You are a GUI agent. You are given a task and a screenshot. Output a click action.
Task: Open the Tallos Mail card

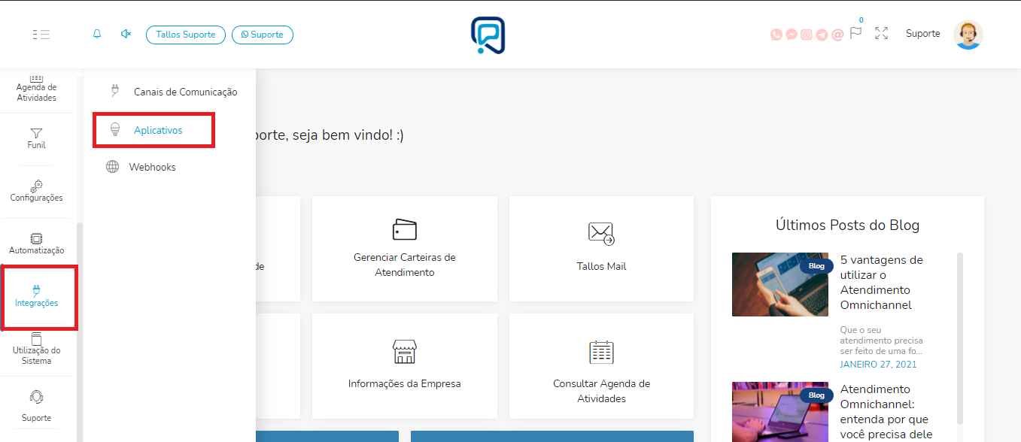601,248
